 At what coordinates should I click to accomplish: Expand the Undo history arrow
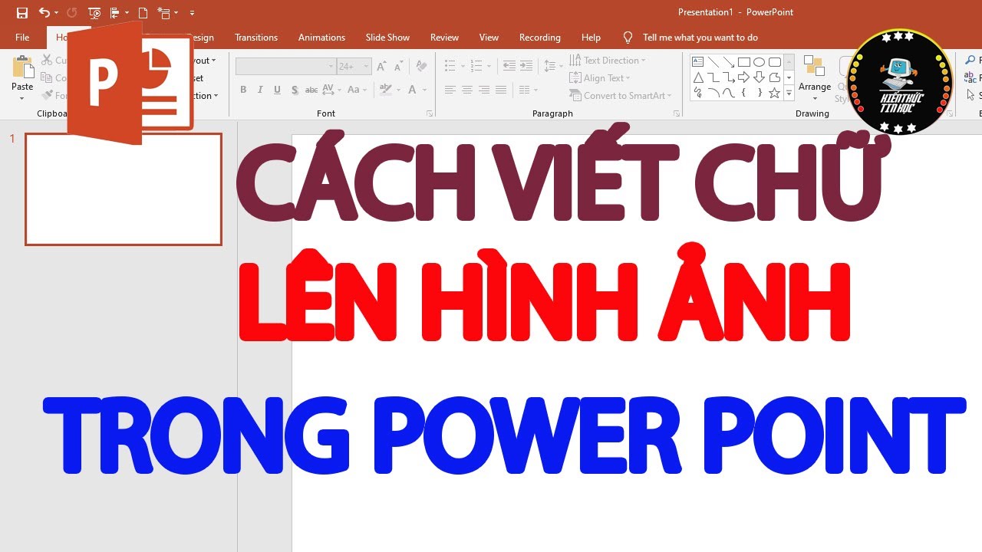(x=56, y=13)
